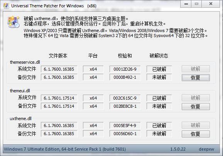
Task: Click the disabled 破解 button for themeservice.dll
Action: tap(196, 69)
